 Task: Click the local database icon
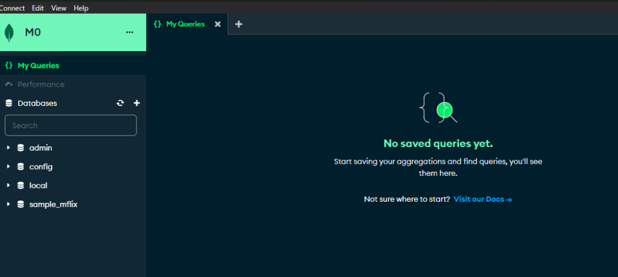click(x=21, y=185)
